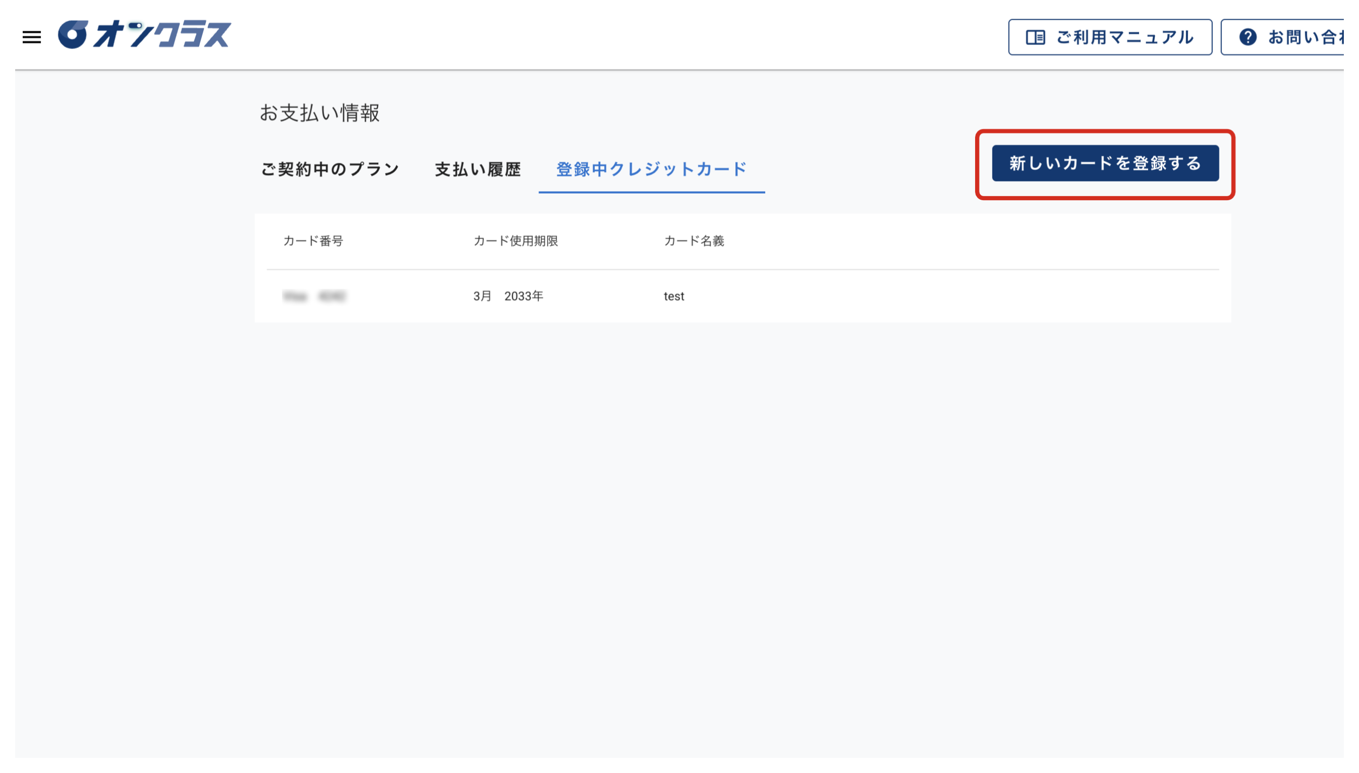Select 登録中クレジットカード tab
This screenshot has height=773, width=1359.
(x=651, y=169)
